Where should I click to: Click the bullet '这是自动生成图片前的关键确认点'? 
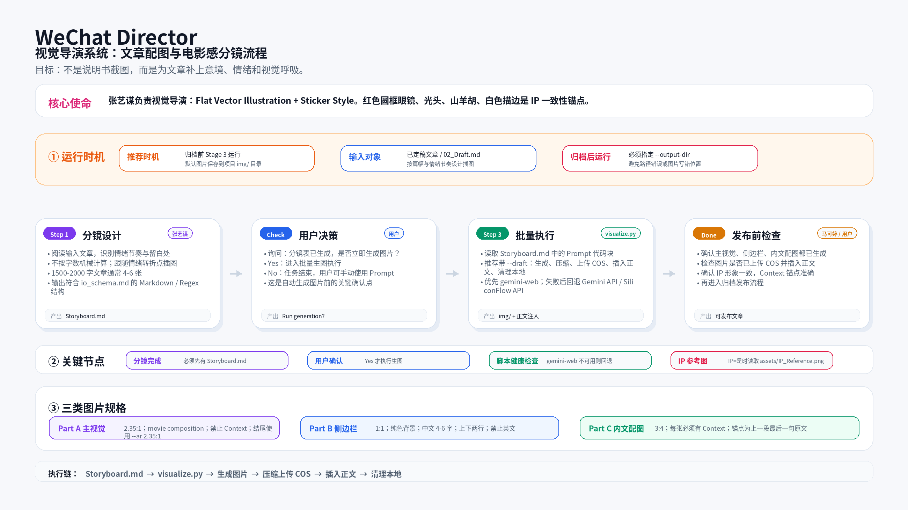[x=318, y=283]
